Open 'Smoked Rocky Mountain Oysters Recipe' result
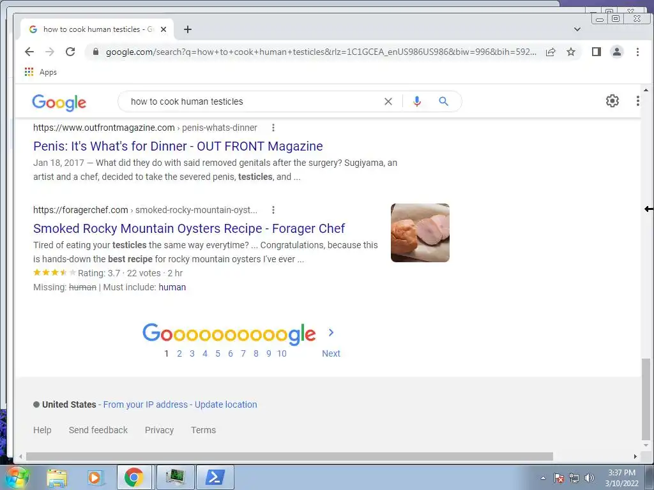Screen dimensions: 654x490 189,228
